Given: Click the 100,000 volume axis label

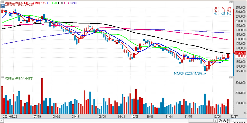Looking at the screenshot, I should [240, 103].
